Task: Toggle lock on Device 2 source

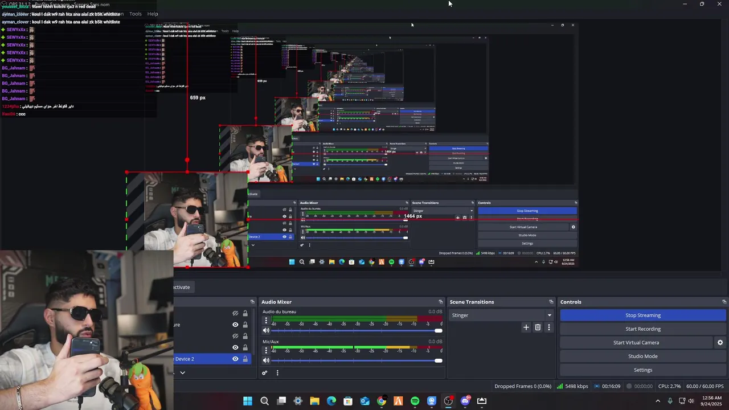Action: click(x=245, y=359)
